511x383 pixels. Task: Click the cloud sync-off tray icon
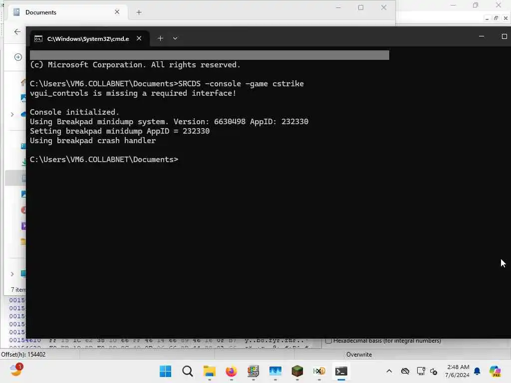click(x=405, y=371)
